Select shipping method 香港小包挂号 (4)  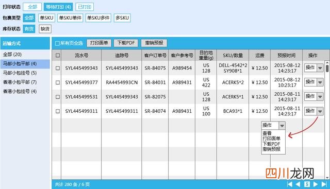[x=25, y=92]
